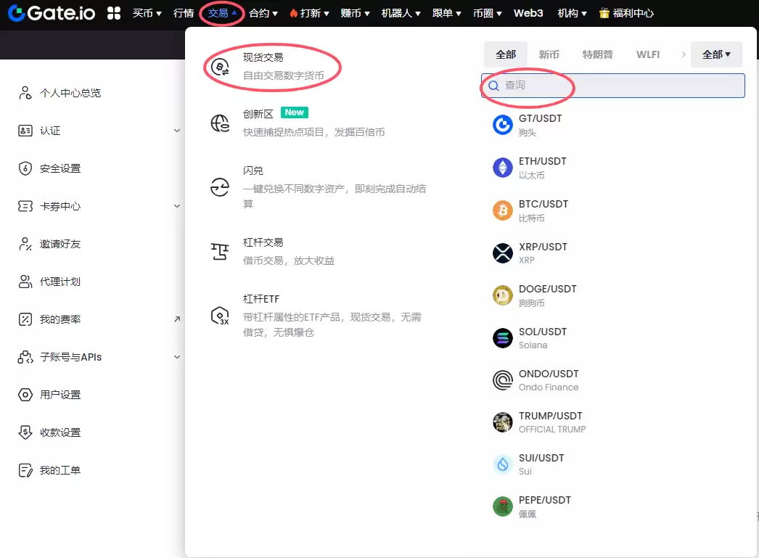Open Web3 in the top menu
Image resolution: width=759 pixels, height=558 pixels.
click(528, 13)
